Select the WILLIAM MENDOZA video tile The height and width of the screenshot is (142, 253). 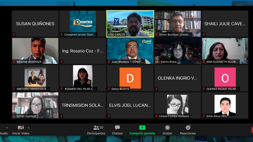35,51
